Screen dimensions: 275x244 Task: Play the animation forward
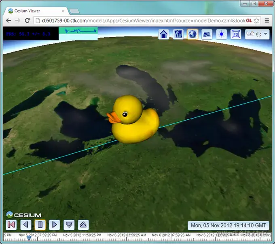click(x=54, y=225)
